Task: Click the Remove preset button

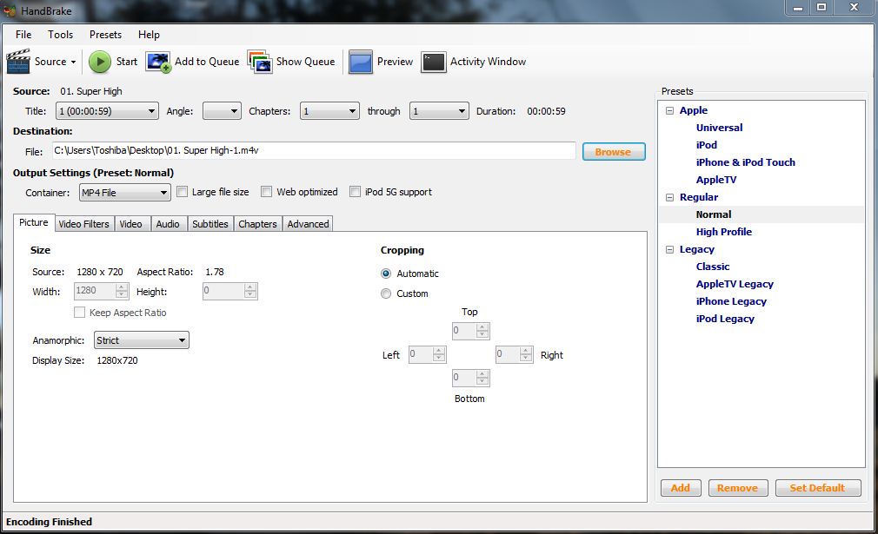Action: [x=737, y=488]
